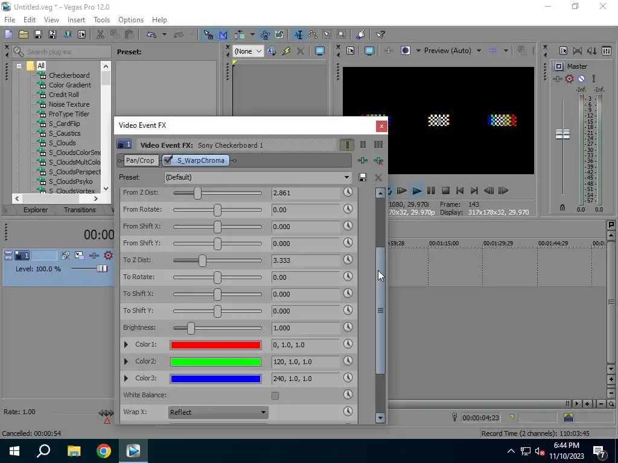Select S_Clouds in plug-in list
Image resolution: width=618 pixels, height=463 pixels.
pos(62,143)
